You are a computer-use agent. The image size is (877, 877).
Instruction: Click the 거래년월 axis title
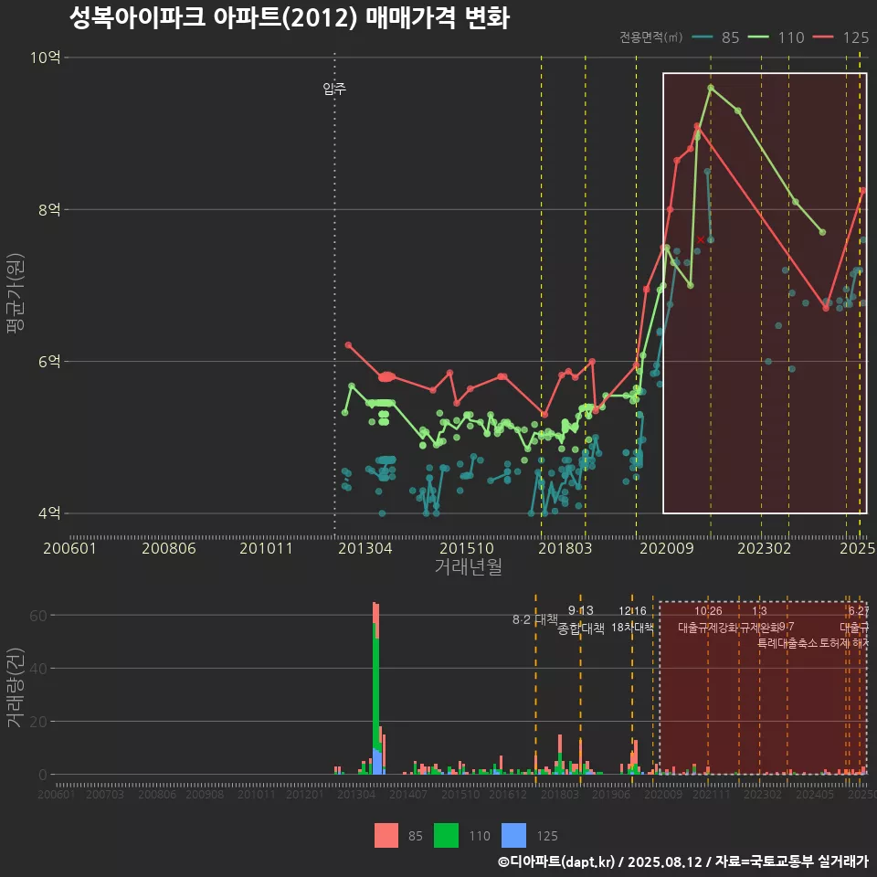point(468,566)
